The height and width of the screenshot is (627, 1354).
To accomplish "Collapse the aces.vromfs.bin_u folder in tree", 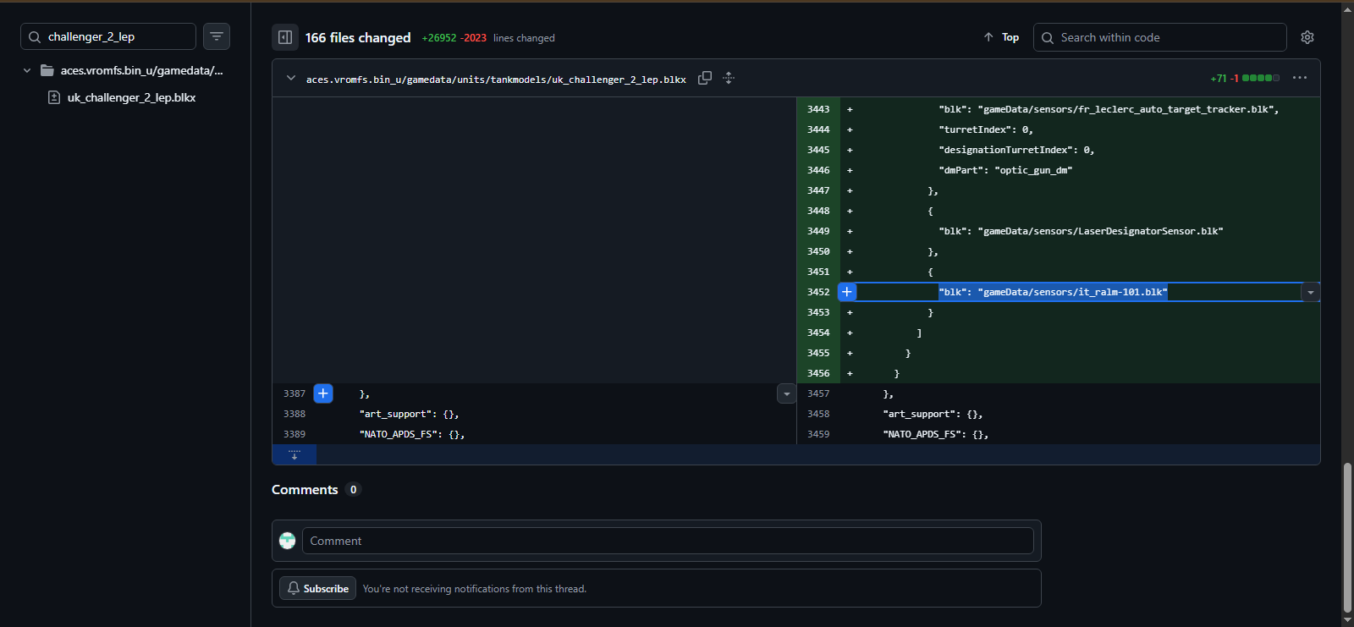I will click(x=27, y=70).
